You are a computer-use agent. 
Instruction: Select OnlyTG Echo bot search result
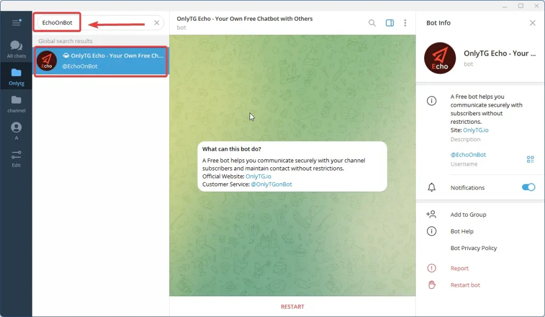(x=101, y=61)
